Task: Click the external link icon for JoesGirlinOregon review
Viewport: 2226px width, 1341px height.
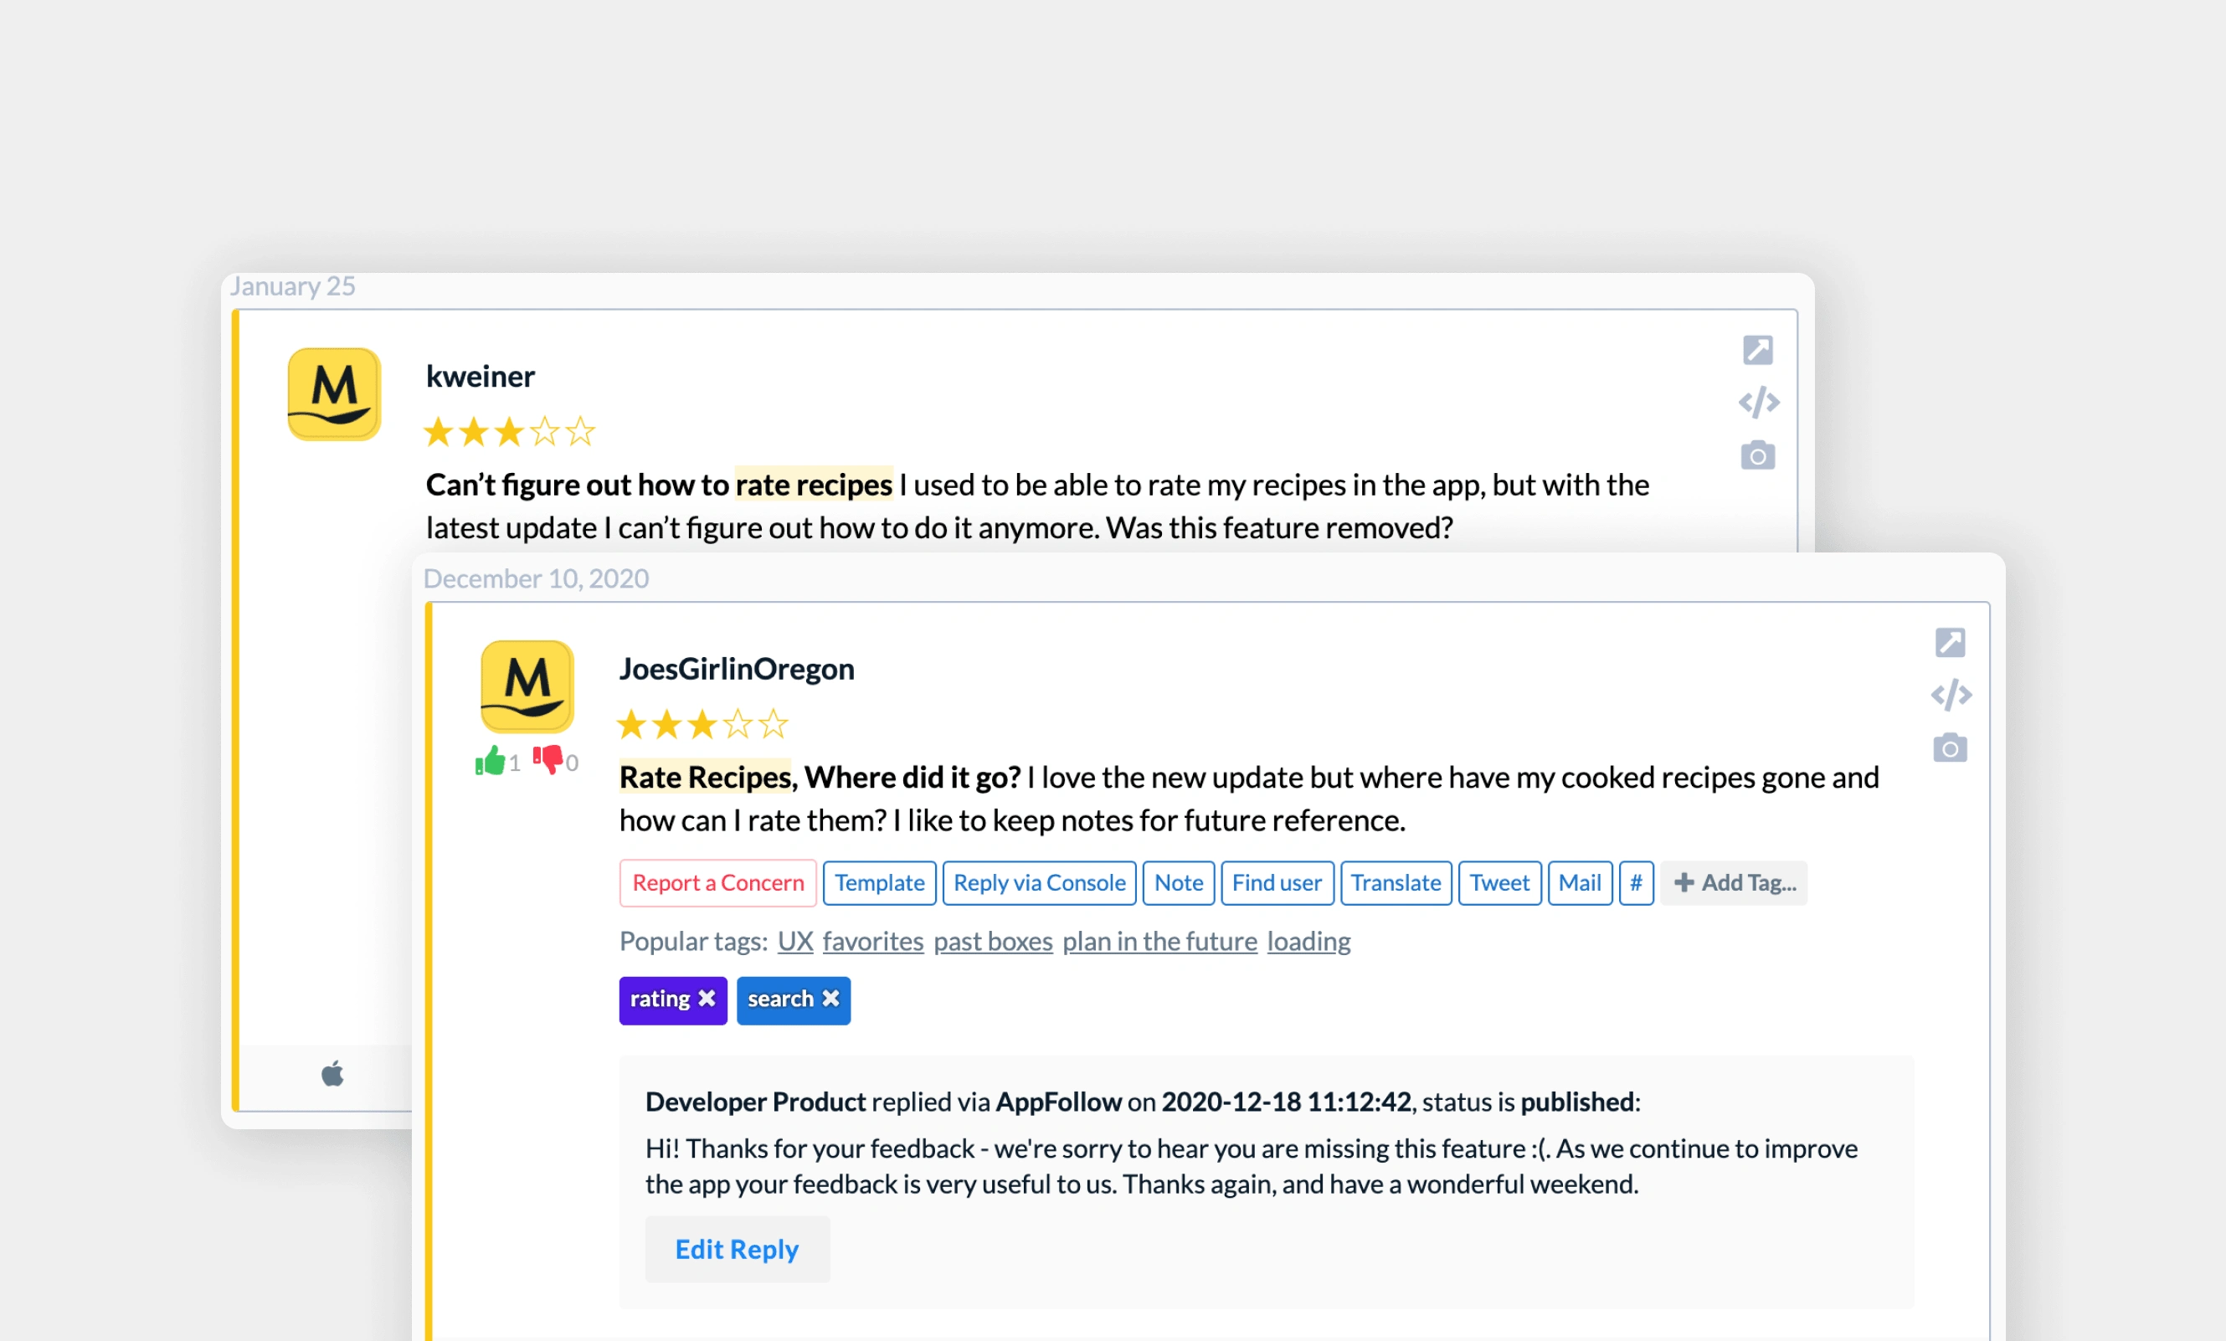Action: [x=1951, y=643]
